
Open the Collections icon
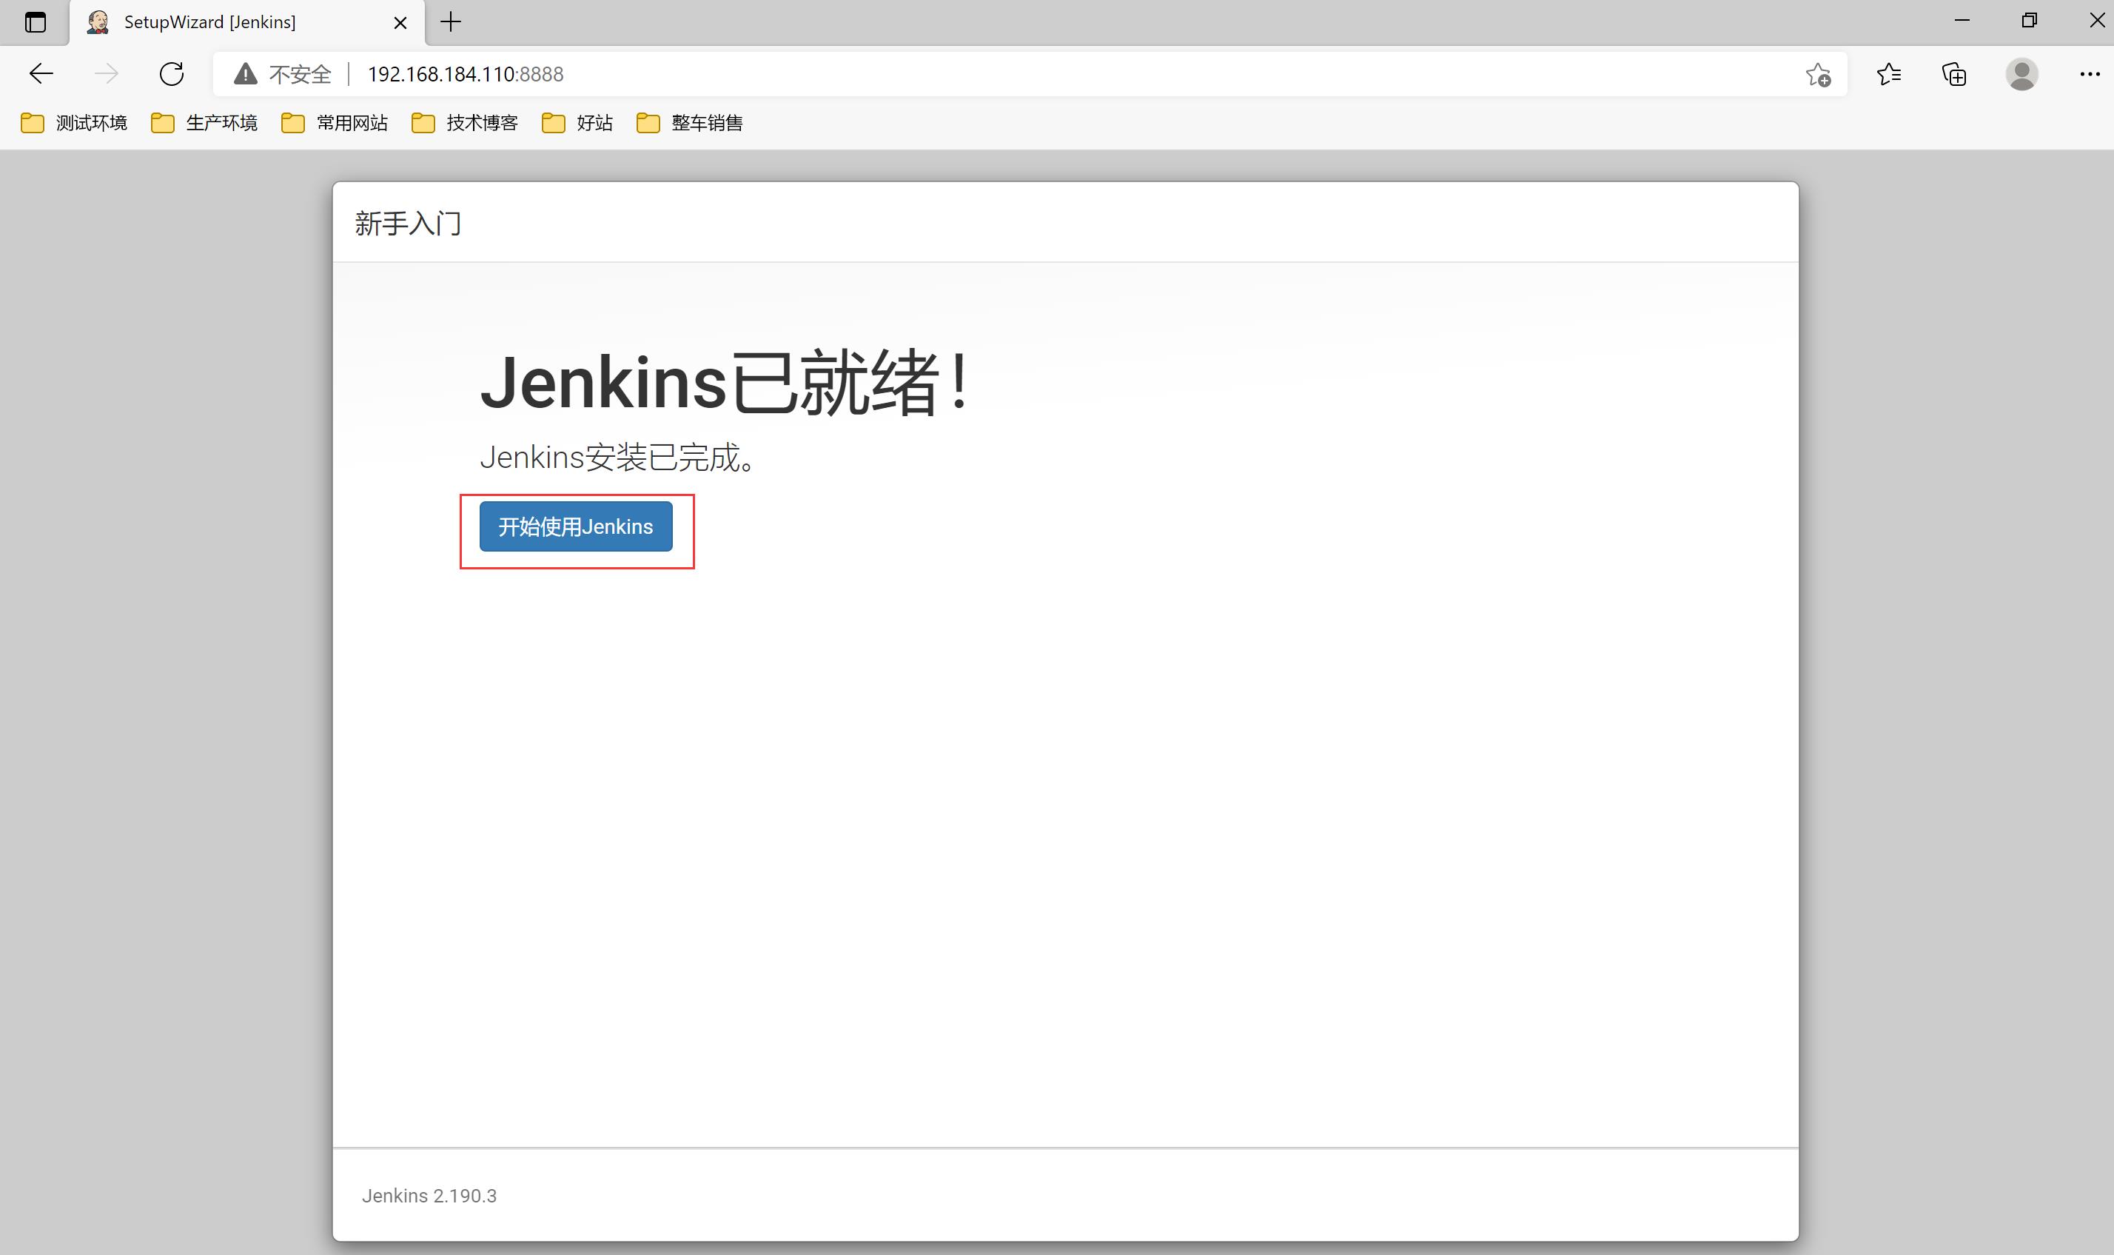click(x=1954, y=75)
